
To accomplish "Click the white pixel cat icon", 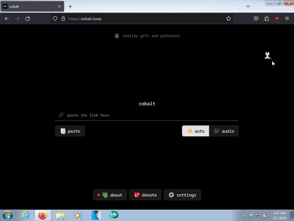I will pos(268,55).
